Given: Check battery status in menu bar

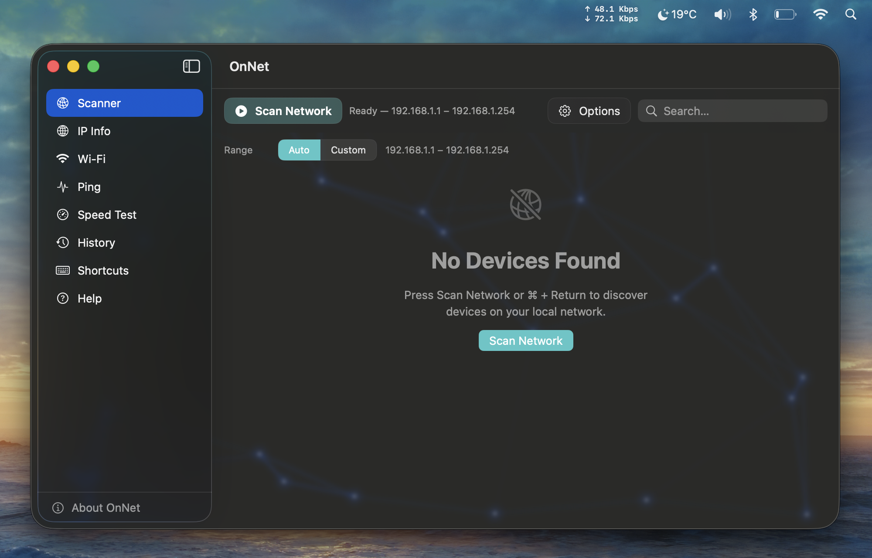Looking at the screenshot, I should tap(785, 14).
